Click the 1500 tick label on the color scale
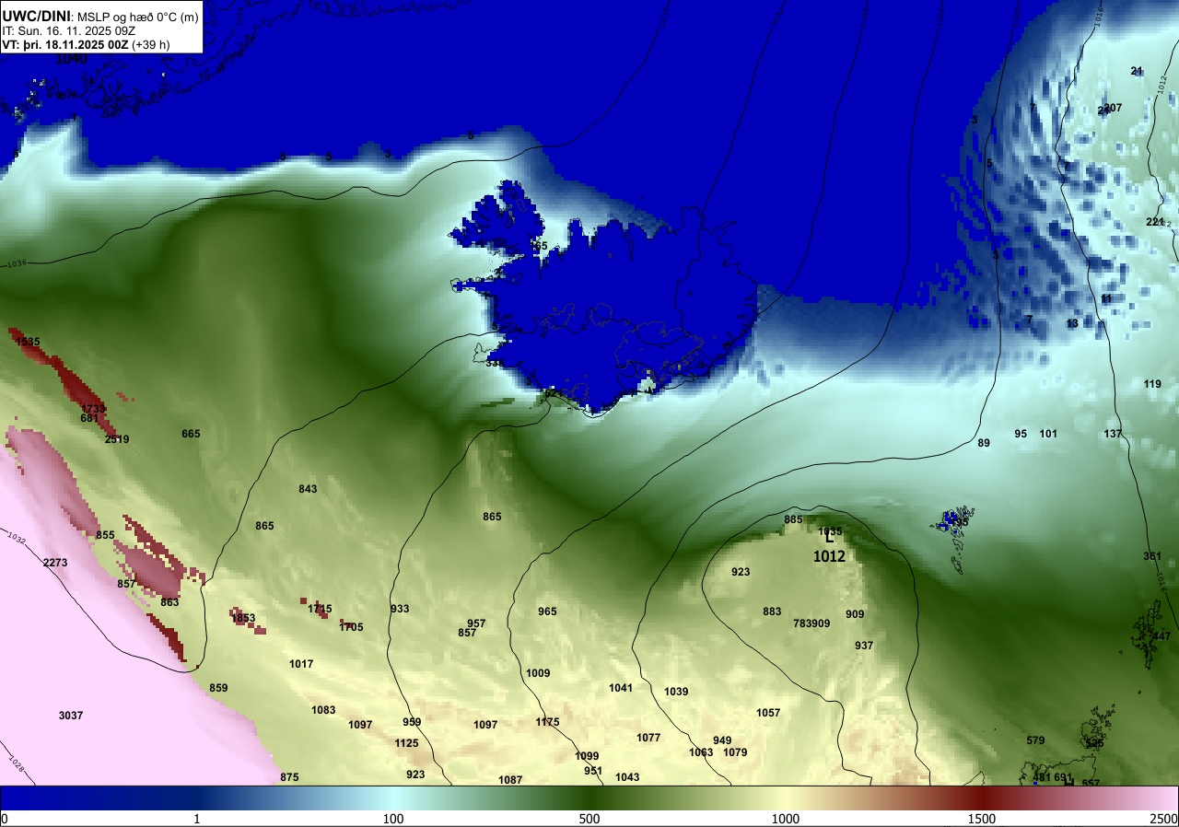This screenshot has width=1179, height=827. point(982,819)
